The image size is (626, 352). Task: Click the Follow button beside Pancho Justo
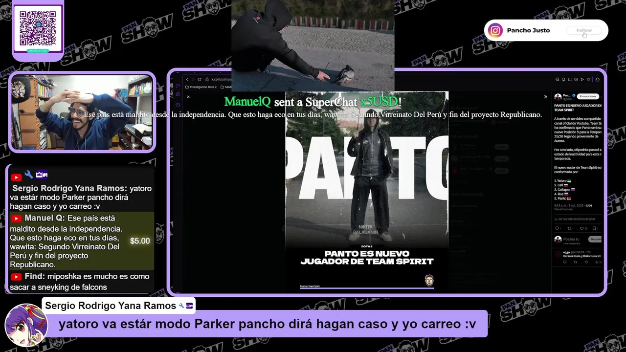click(x=584, y=30)
